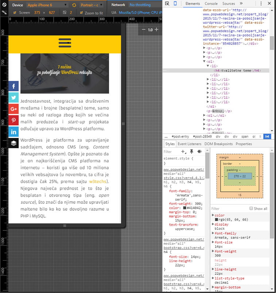Enable the Show all checkbox
The image size is (276, 293).
(251, 208)
